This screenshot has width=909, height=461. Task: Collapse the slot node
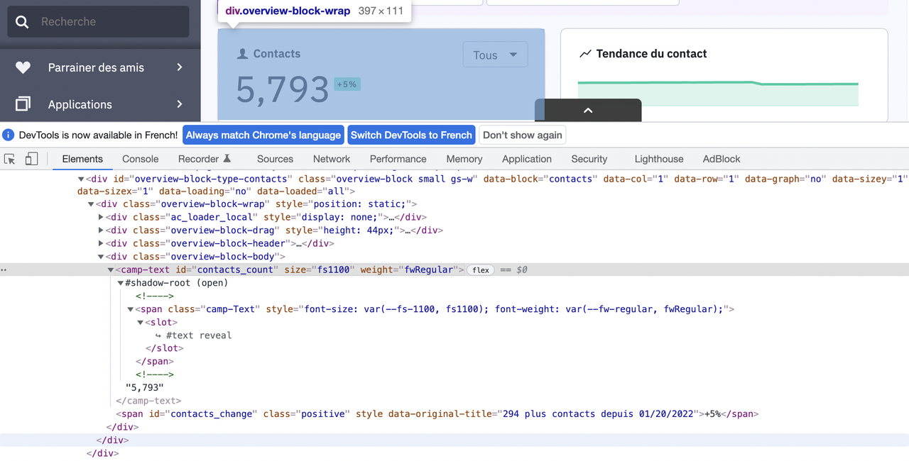(141, 322)
